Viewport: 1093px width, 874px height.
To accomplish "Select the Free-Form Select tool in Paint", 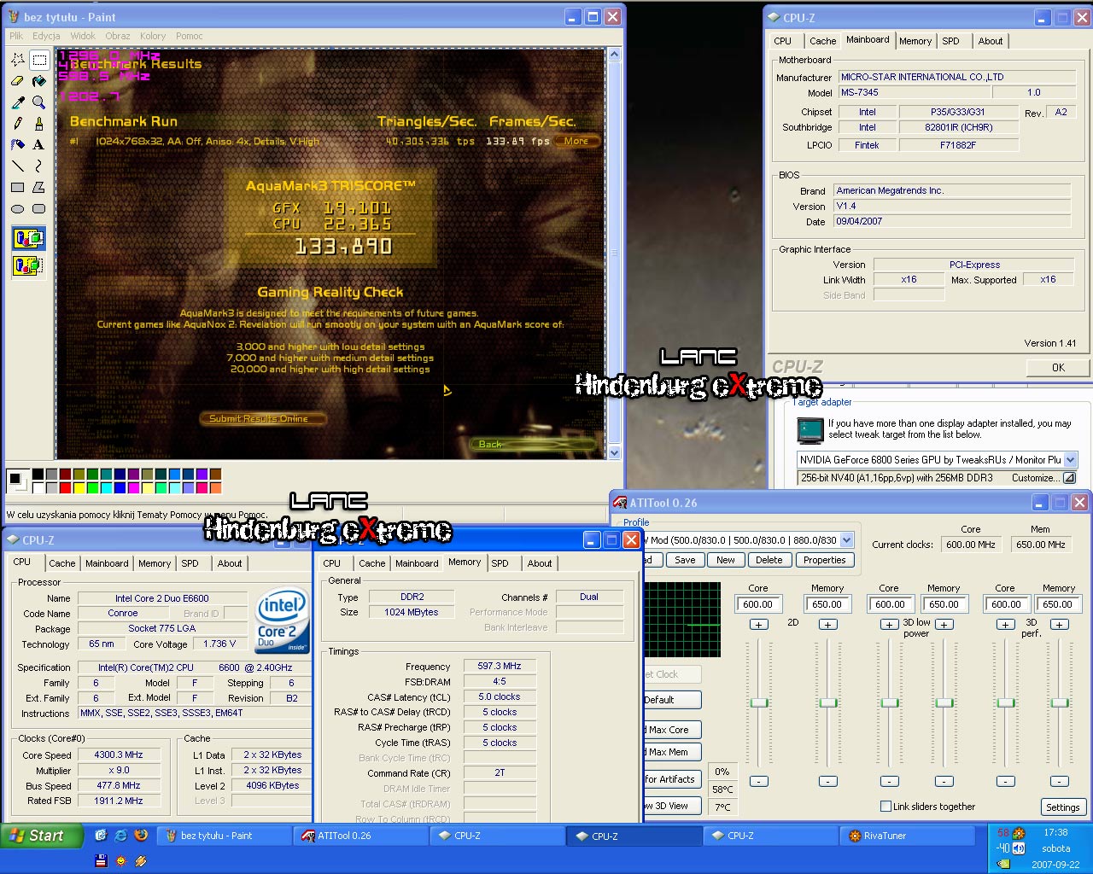I will [18, 60].
